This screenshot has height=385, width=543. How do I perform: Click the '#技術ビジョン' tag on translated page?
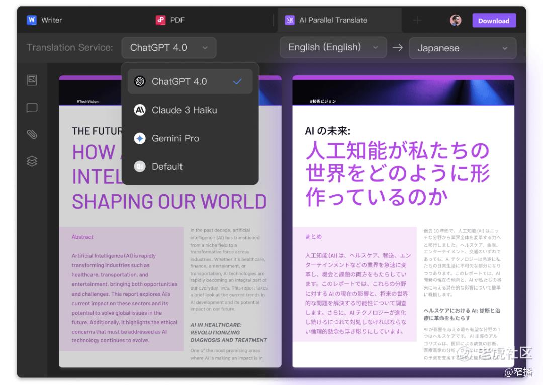tap(323, 102)
